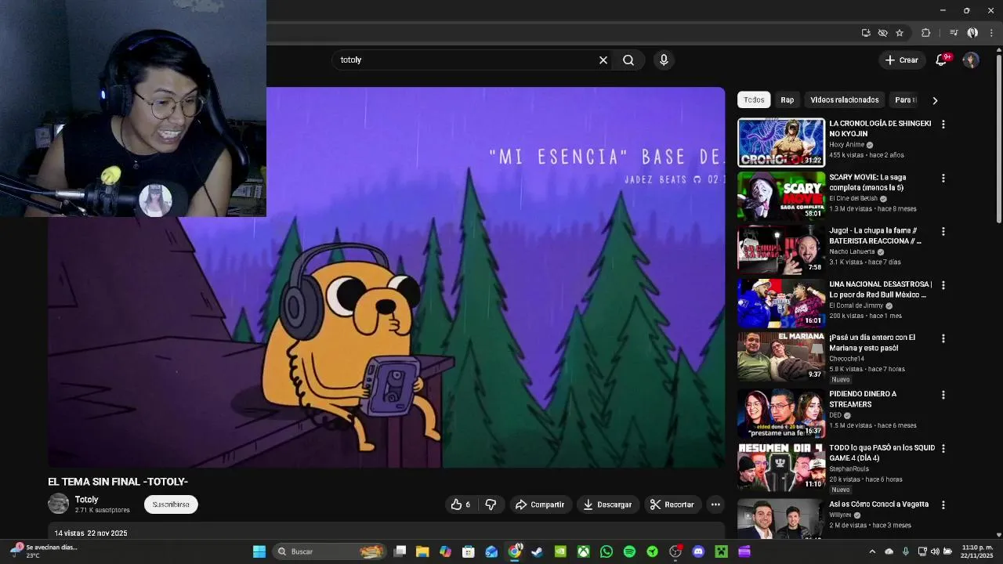Install app icon in address bar
1003x564 pixels.
pyautogui.click(x=866, y=33)
